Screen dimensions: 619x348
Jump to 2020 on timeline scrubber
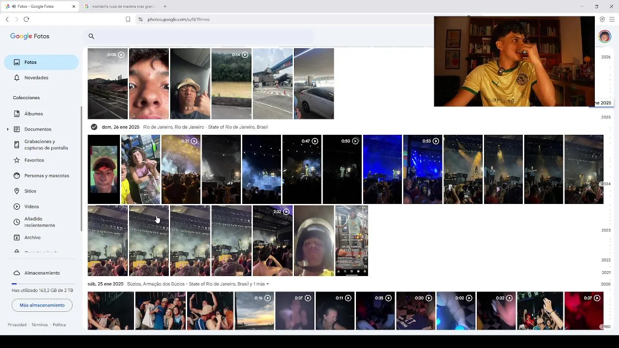606,284
